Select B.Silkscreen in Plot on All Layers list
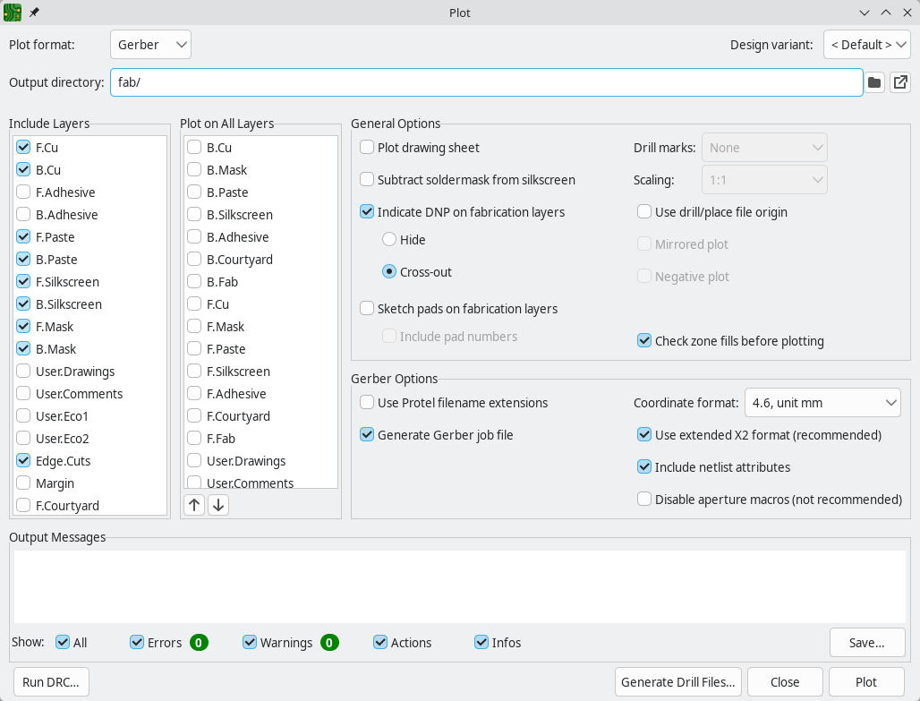Screen dimensions: 920x701 [239, 215]
